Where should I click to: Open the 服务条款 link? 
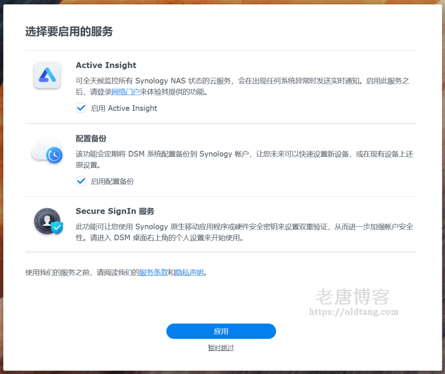[x=153, y=273]
